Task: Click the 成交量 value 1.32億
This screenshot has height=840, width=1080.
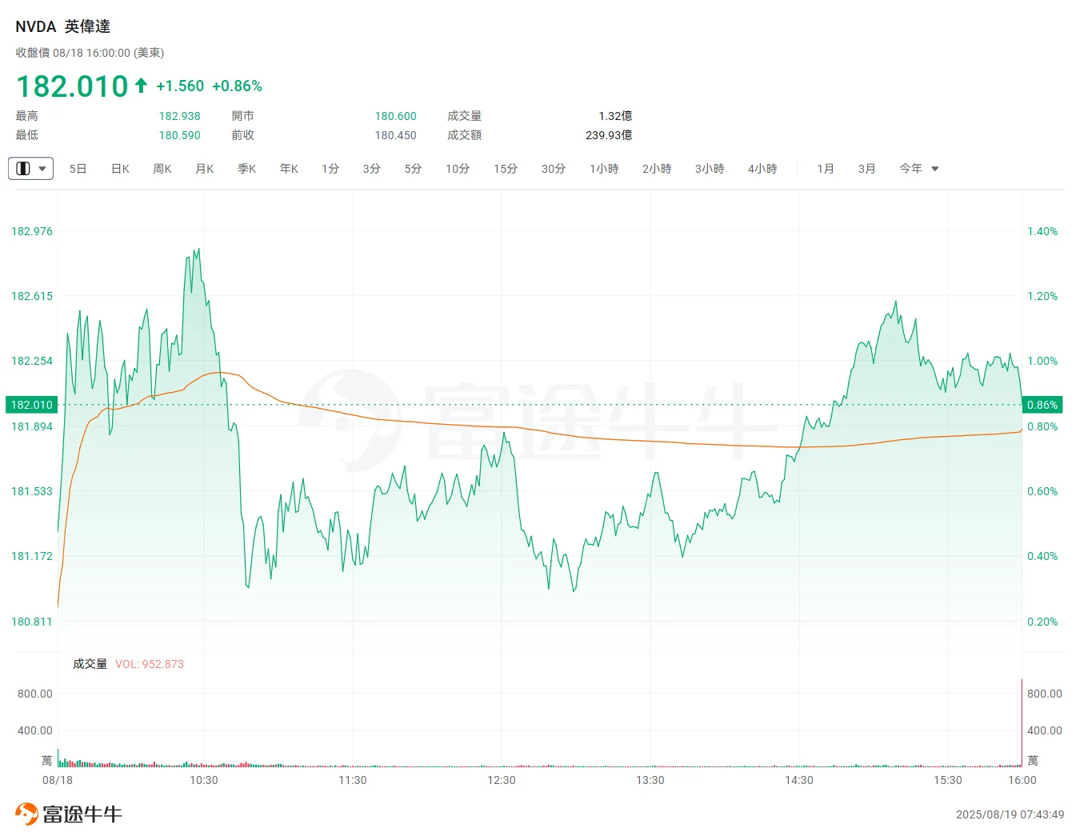Action: click(615, 116)
